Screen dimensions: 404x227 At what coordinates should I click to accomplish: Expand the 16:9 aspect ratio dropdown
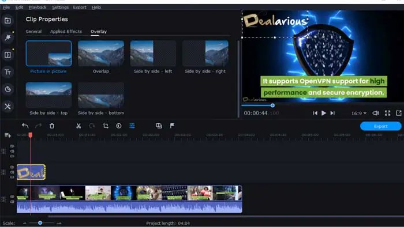coord(358,113)
